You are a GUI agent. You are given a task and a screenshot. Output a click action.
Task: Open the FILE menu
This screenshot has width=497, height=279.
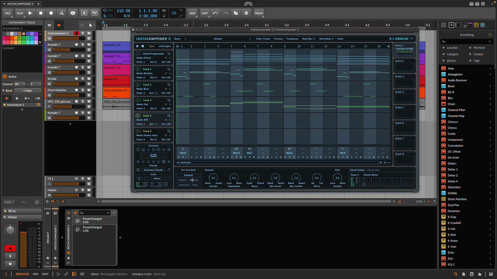click(x=8, y=13)
